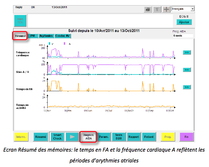
Task: Click the Ajuster button under ECG II
Action: (184, 22)
